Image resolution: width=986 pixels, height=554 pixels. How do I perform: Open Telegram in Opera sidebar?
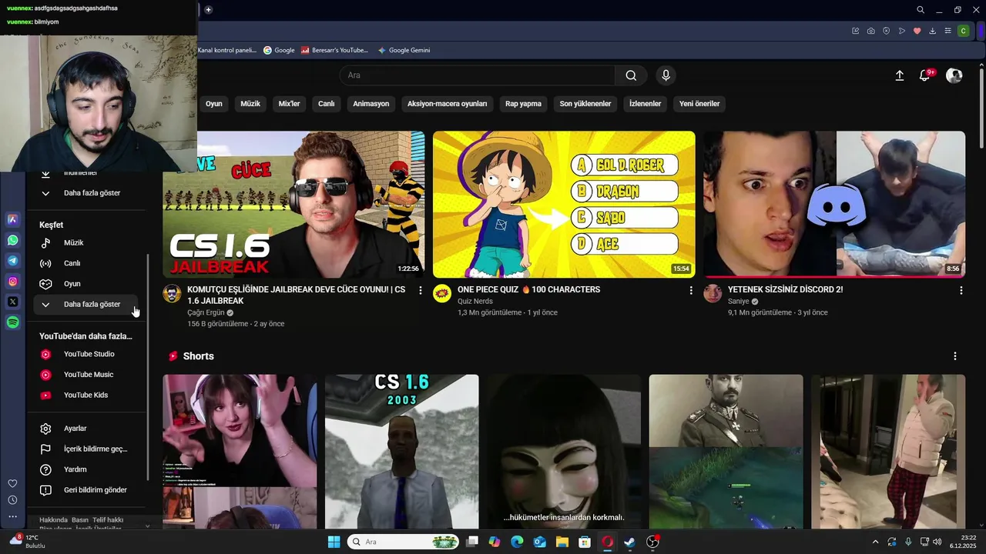pos(12,261)
